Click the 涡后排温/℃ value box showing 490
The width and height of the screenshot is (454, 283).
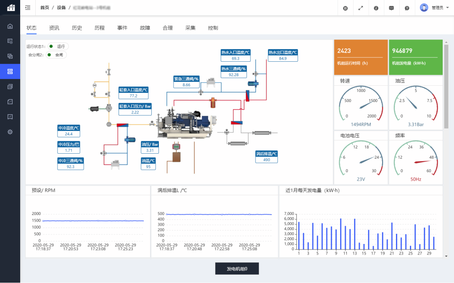coord(267,160)
